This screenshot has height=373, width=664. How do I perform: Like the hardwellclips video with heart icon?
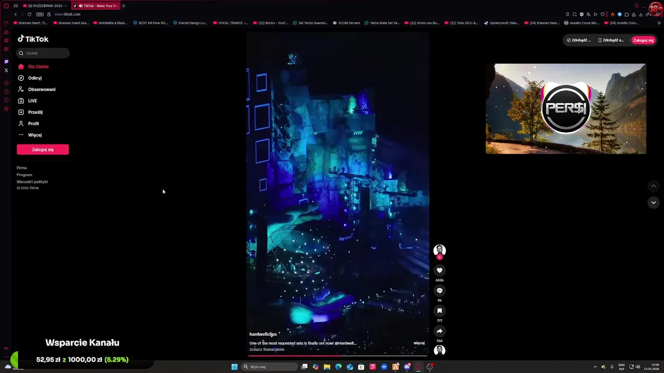click(x=439, y=270)
